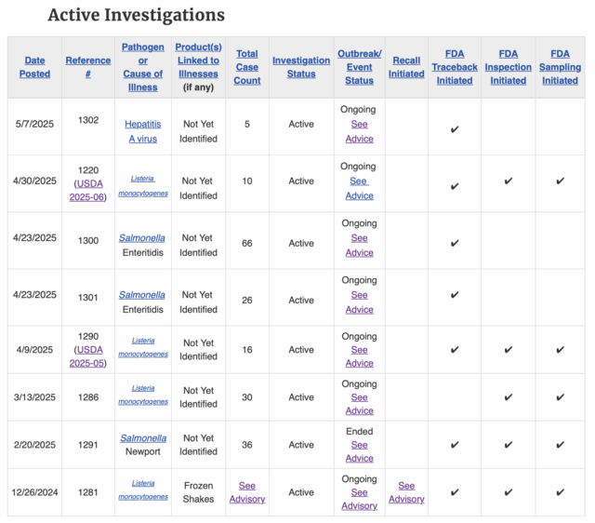The width and height of the screenshot is (595, 523).
Task: Click the Investigation Status column header
Action: click(301, 67)
